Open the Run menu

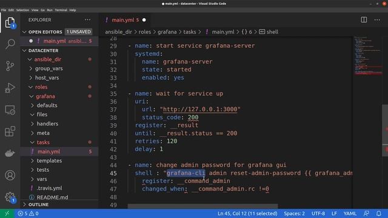50,10
